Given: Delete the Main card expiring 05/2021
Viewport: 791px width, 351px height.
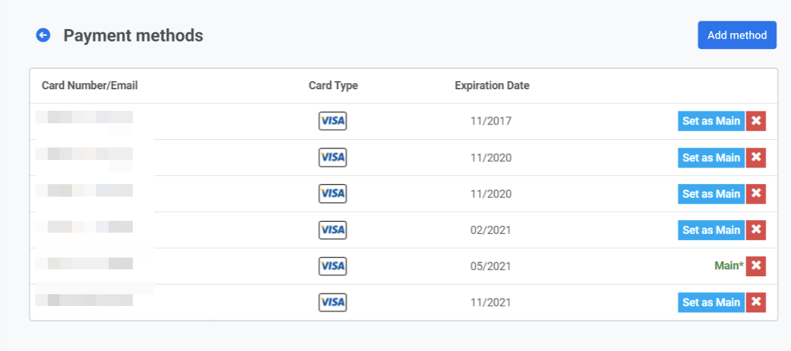Looking at the screenshot, I should pyautogui.click(x=756, y=266).
